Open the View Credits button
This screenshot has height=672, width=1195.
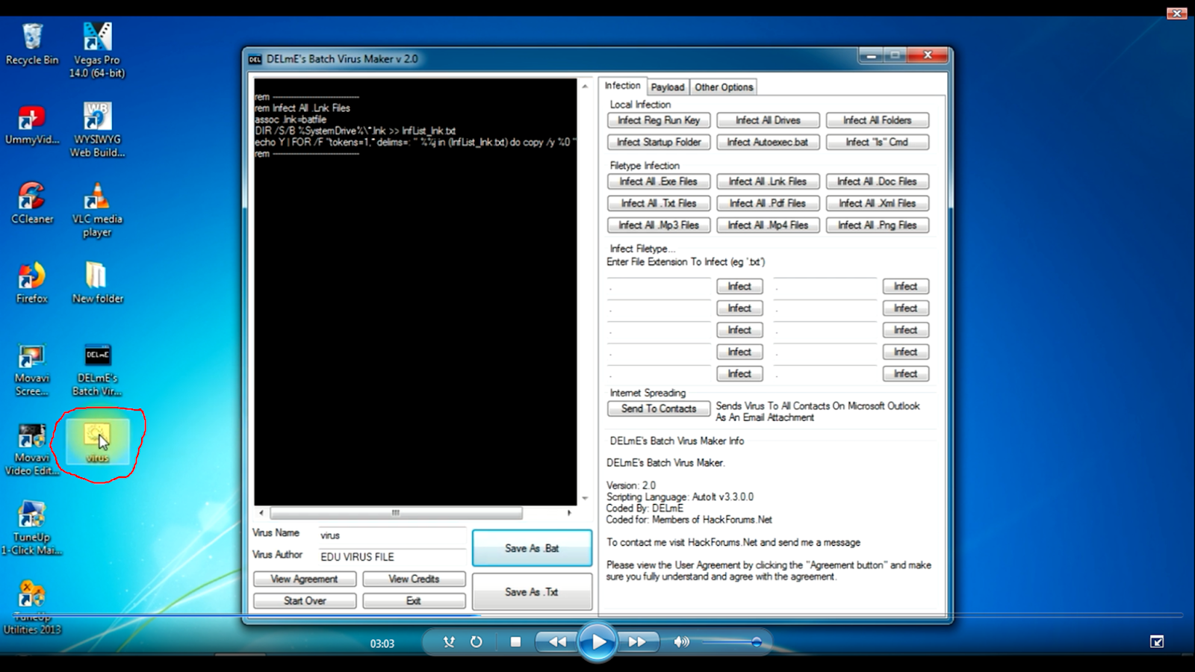coord(414,579)
